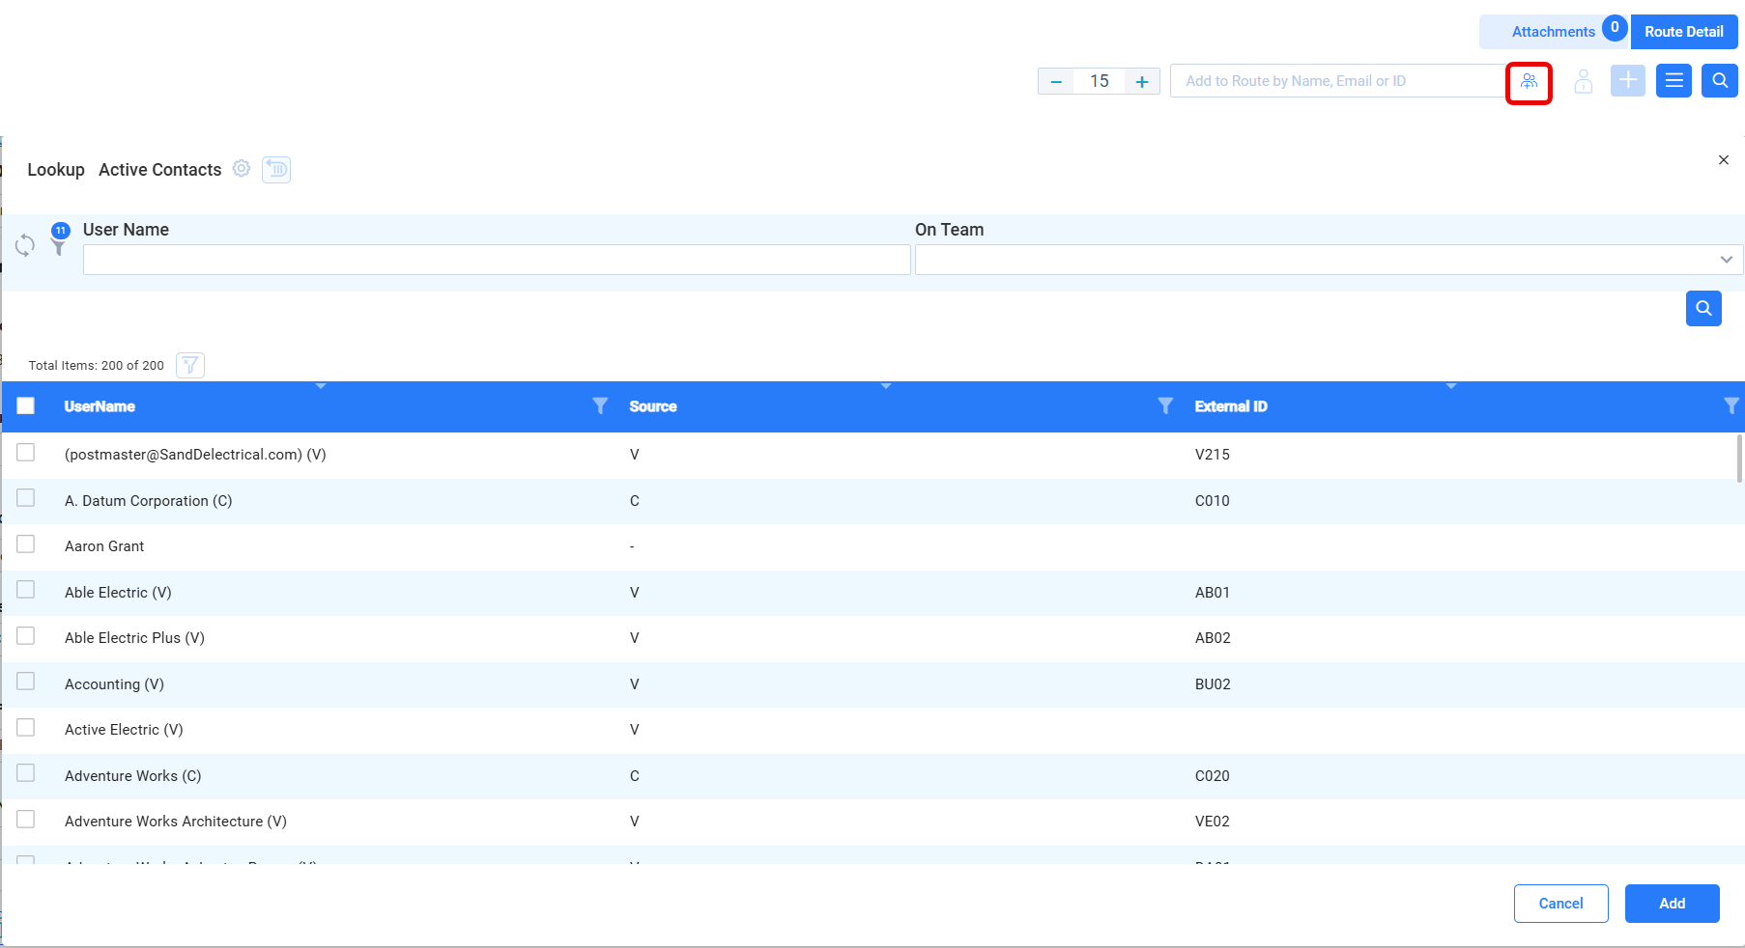
Task: Click the C020 external ID cell
Action: tap(1213, 776)
